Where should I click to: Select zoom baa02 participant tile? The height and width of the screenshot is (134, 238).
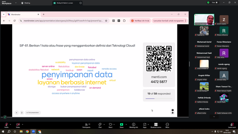224,20
